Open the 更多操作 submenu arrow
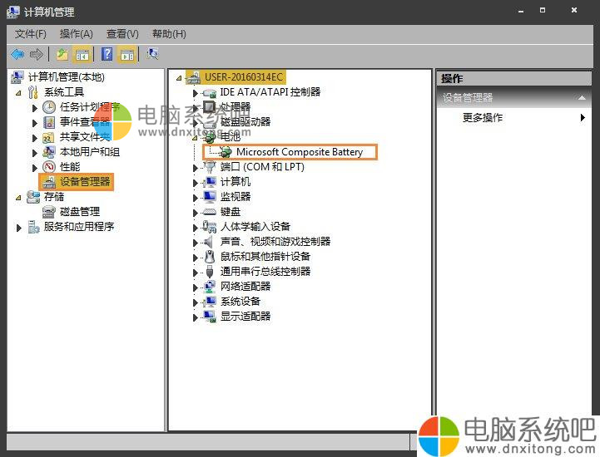The height and width of the screenshot is (457, 600). pos(583,117)
